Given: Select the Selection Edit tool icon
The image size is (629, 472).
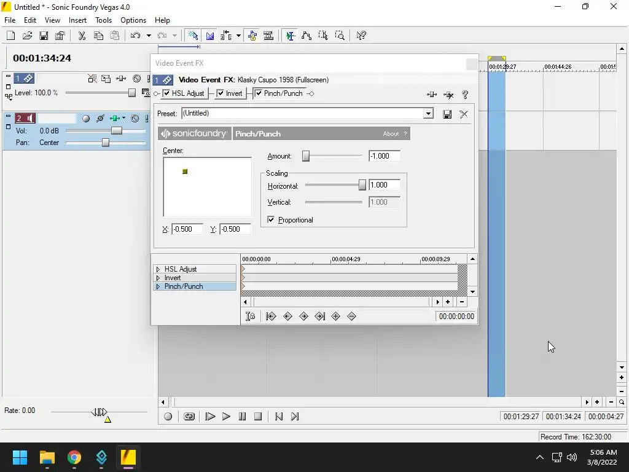Looking at the screenshot, I should point(323,36).
